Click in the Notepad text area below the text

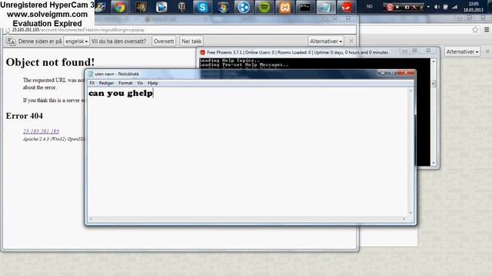click(248, 156)
